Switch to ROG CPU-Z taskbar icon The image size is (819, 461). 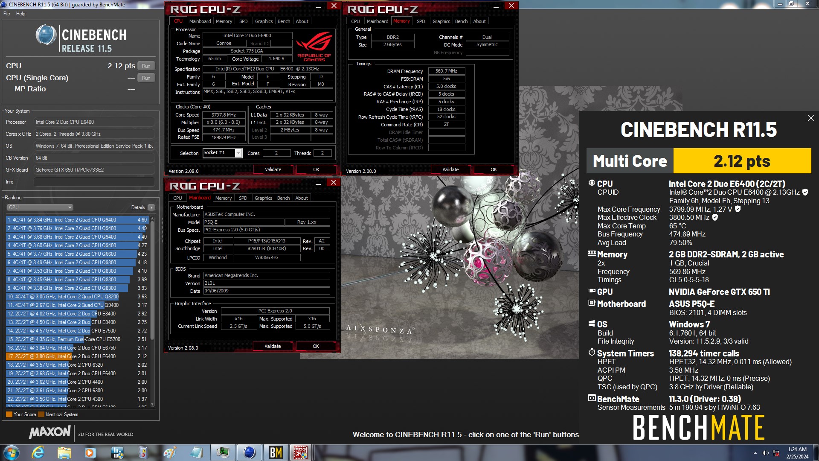pos(301,452)
